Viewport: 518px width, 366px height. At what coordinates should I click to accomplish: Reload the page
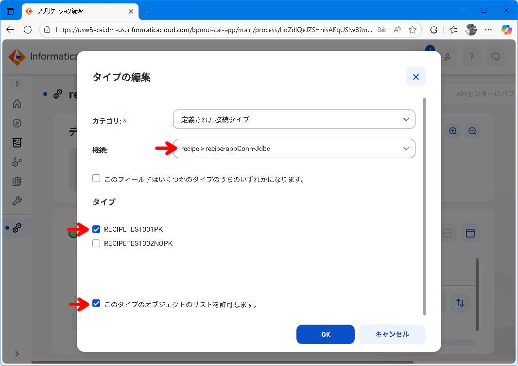point(28,30)
